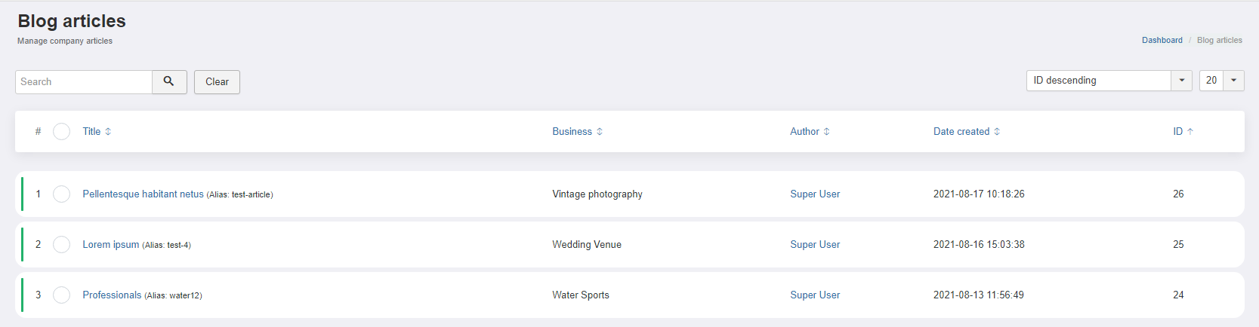Click Super User author for Wedding Venue row
The height and width of the screenshot is (327, 1259).
pos(815,244)
